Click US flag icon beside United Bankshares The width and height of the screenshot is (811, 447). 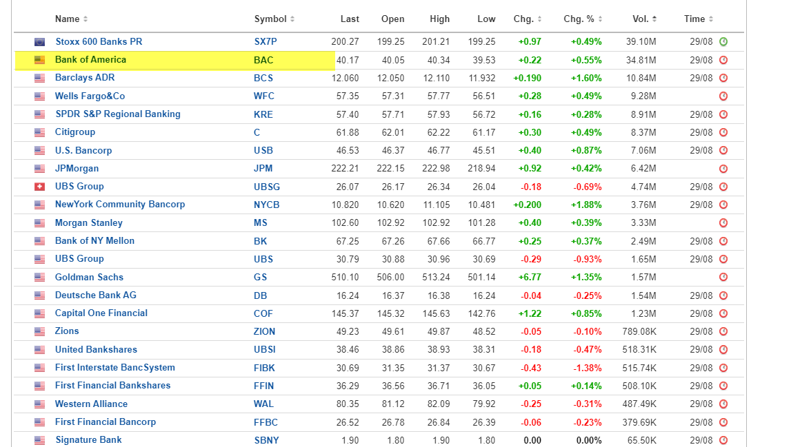pos(40,350)
